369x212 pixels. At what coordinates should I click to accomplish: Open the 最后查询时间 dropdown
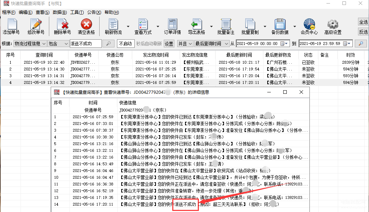[x=211, y=44]
